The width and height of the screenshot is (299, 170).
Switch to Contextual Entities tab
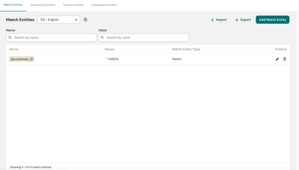43,5
